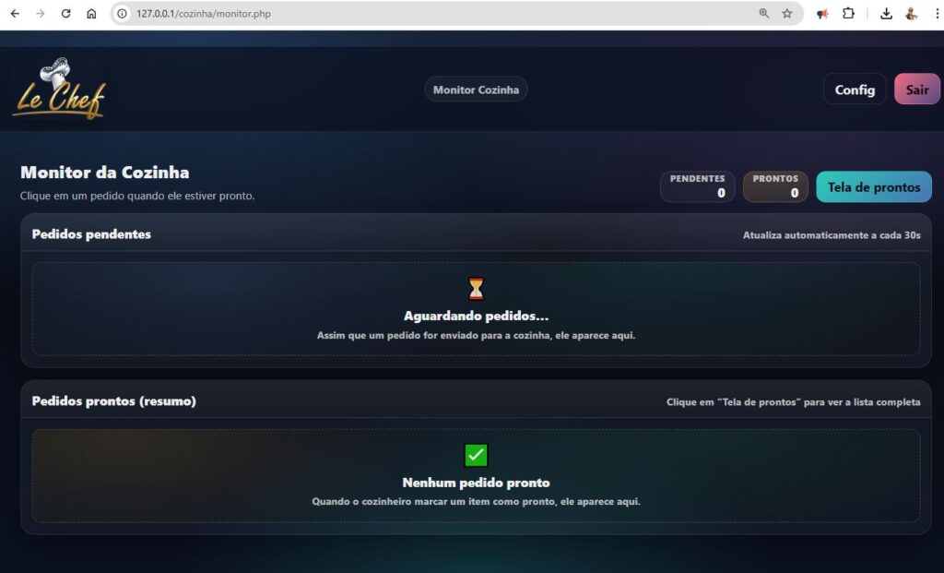The width and height of the screenshot is (944, 573).
Task: Click the Pendentes counter badge
Action: click(697, 186)
